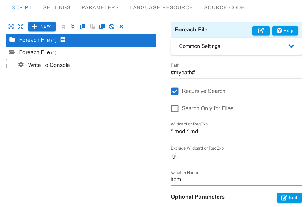Click the Wildcard or RegExp input field
306x207 pixels.
236,131
